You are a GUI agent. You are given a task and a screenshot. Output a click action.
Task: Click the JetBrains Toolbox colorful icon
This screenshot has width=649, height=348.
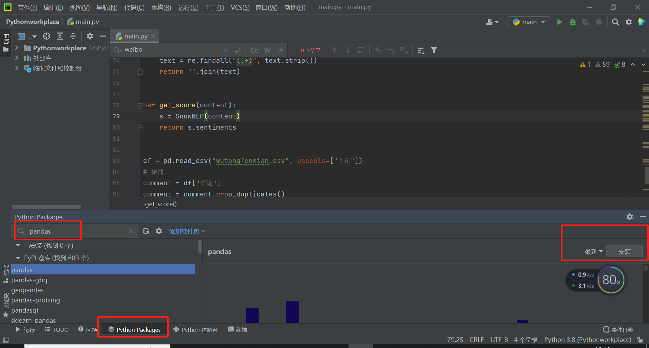point(641,22)
